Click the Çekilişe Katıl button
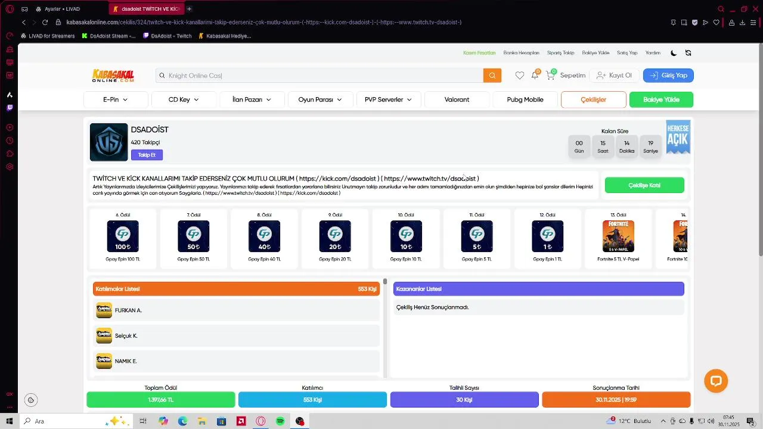The height and width of the screenshot is (429, 763). (x=644, y=185)
